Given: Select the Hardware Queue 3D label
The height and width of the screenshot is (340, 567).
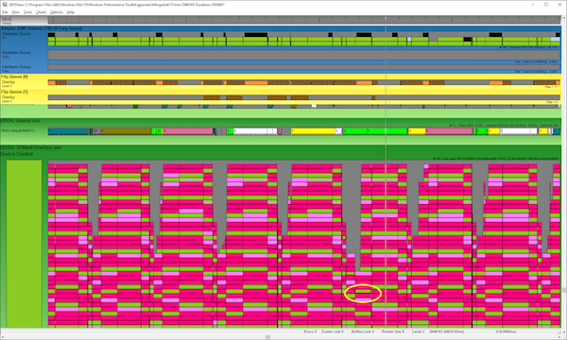Looking at the screenshot, I should coord(16,35).
